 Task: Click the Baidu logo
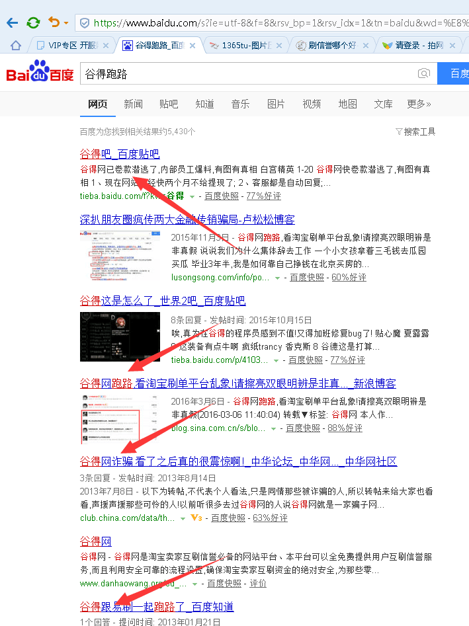(x=40, y=71)
